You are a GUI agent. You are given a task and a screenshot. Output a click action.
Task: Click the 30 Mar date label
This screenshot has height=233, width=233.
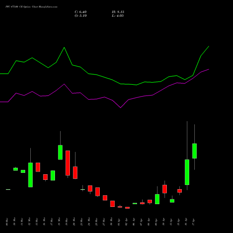click(111, 222)
